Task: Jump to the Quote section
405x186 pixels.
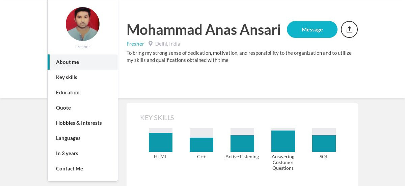Action: point(83,108)
